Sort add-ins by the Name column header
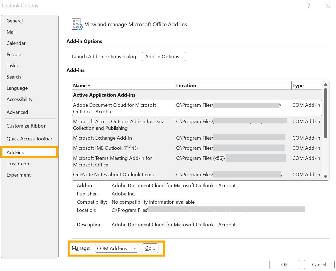Image resolution: width=336 pixels, height=271 pixels. (123, 85)
